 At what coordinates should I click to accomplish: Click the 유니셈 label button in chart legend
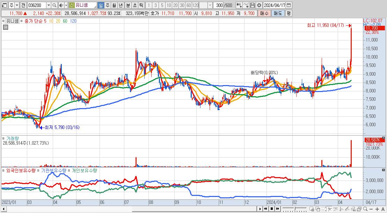pos(12,21)
